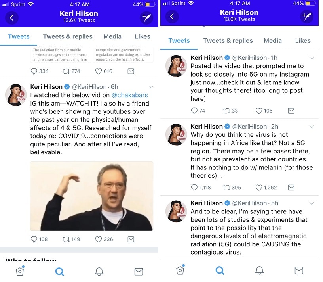Image resolution: width=323 pixels, height=282 pixels.
Task: Expand options chevron on the 6h tweet
Action: (151, 87)
